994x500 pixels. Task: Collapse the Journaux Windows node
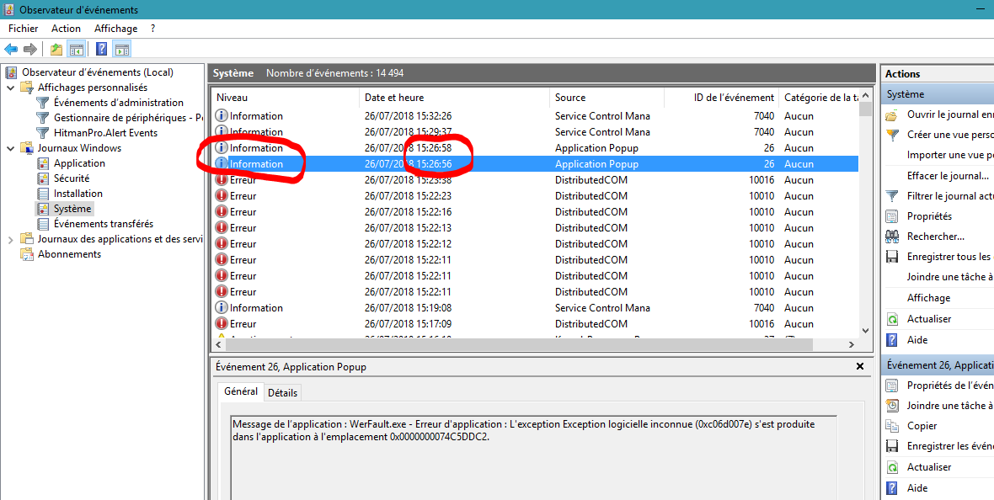10,148
